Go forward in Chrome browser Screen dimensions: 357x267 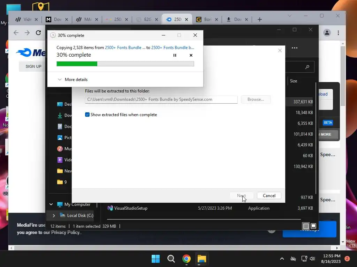27,33
